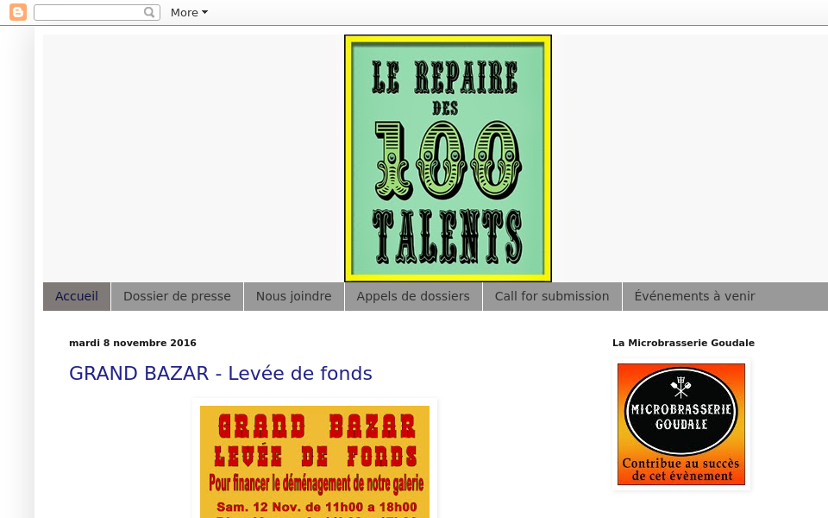828x518 pixels.
Task: Select the Nous joindre nav item
Action: pyautogui.click(x=293, y=296)
